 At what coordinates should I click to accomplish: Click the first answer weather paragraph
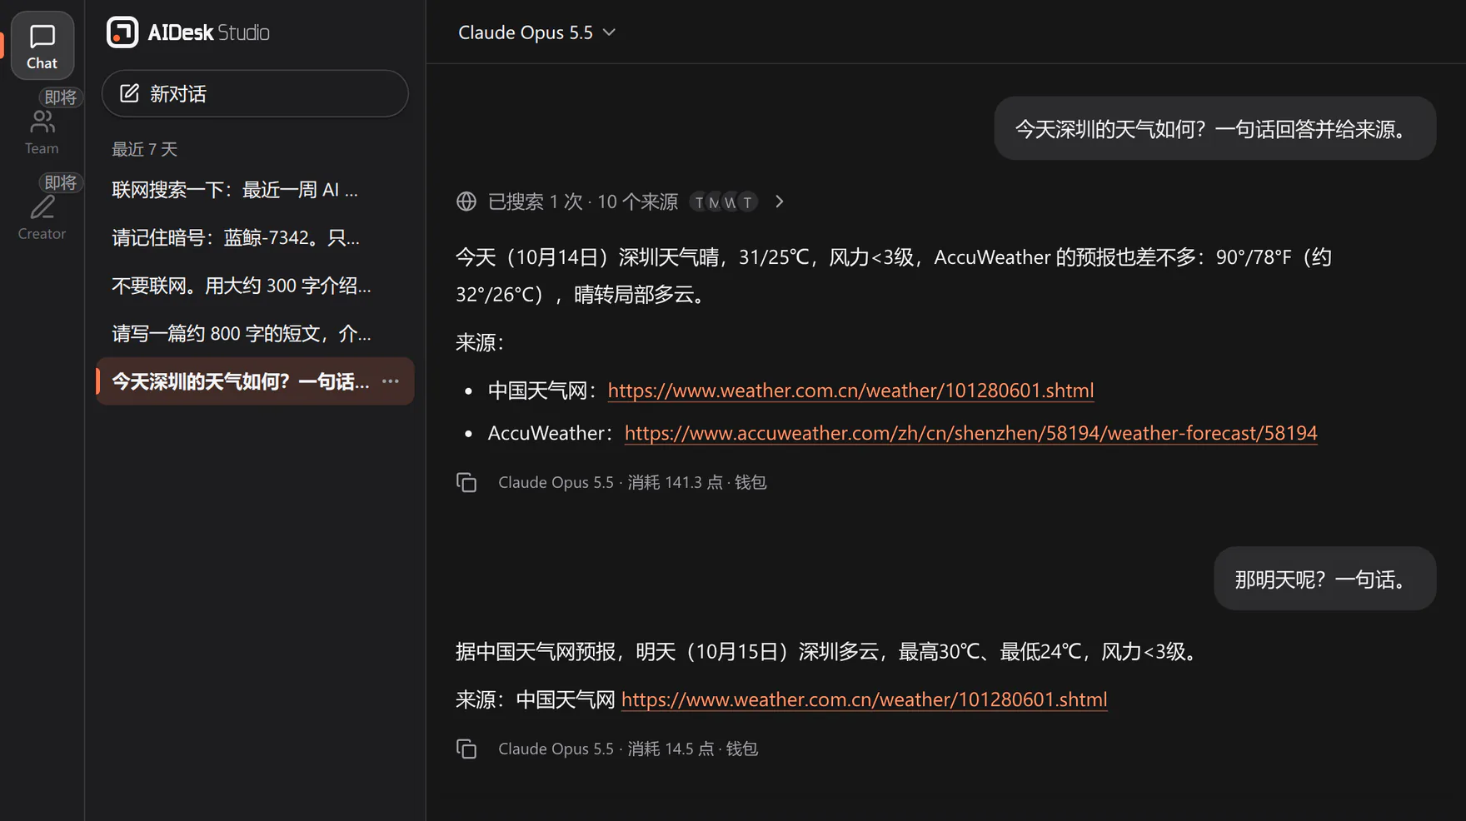893,276
